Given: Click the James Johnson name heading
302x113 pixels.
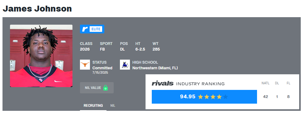Looking at the screenshot, I should [37, 9].
